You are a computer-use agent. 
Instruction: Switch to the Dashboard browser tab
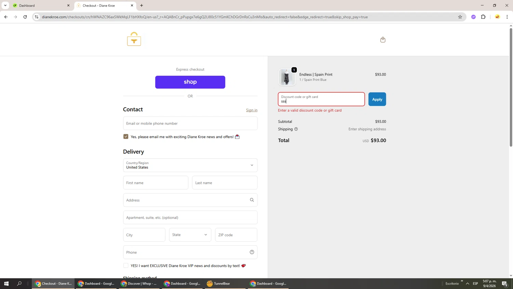[41, 5]
